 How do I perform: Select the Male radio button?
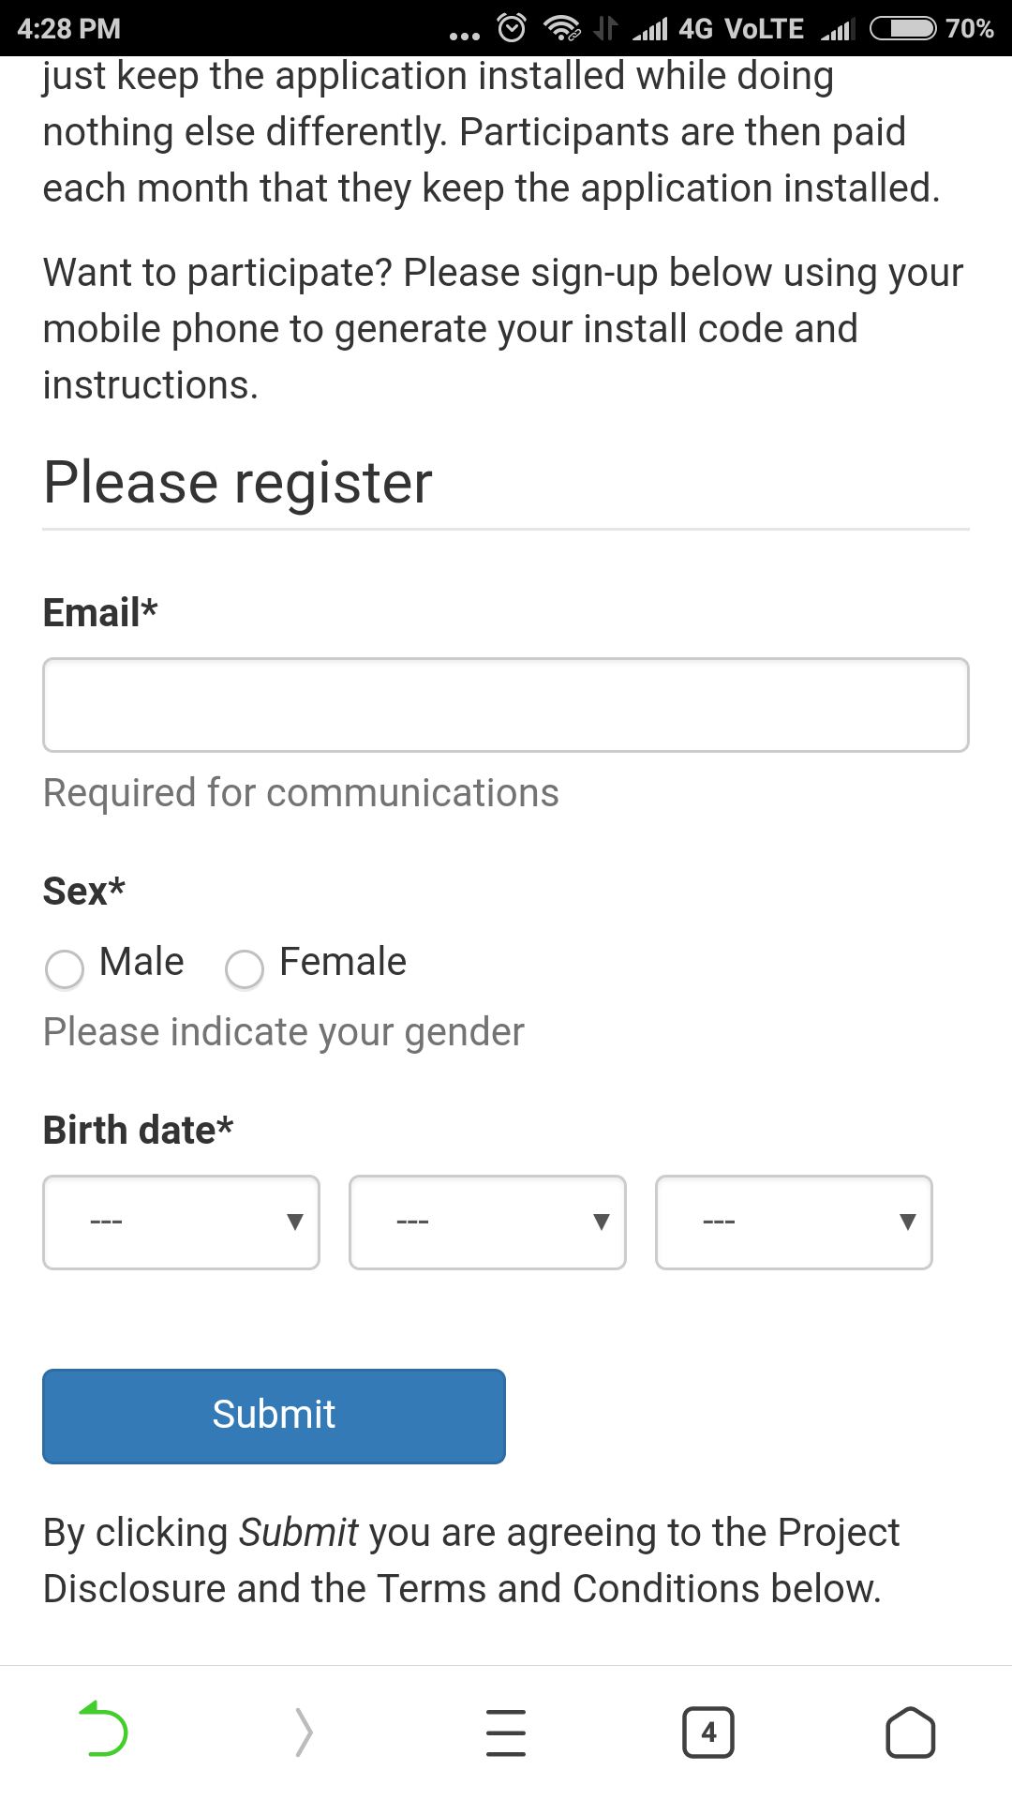pos(65,968)
